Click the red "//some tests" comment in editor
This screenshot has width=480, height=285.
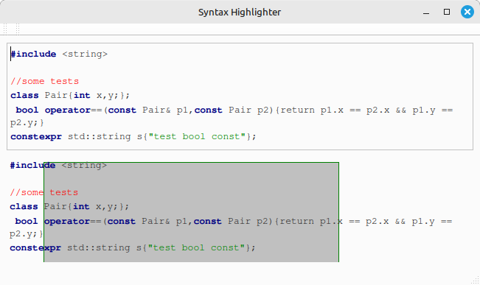45,81
